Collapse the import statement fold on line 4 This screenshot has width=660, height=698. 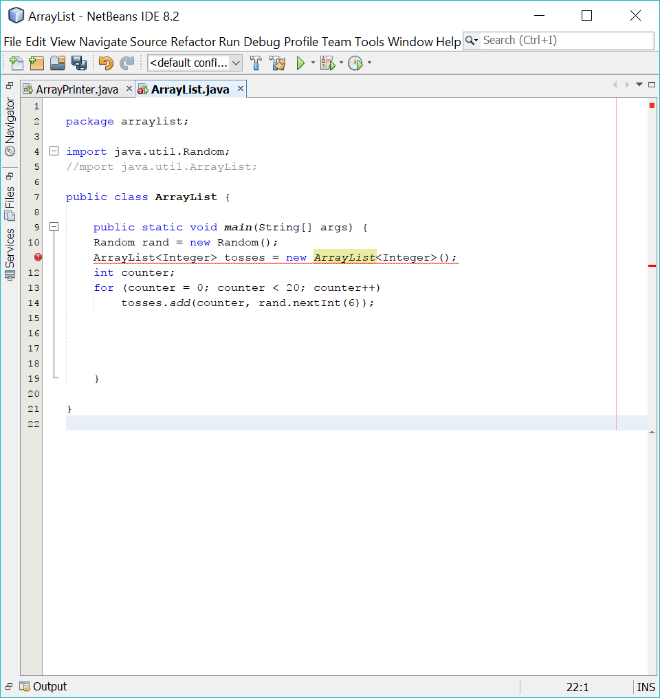(x=54, y=151)
